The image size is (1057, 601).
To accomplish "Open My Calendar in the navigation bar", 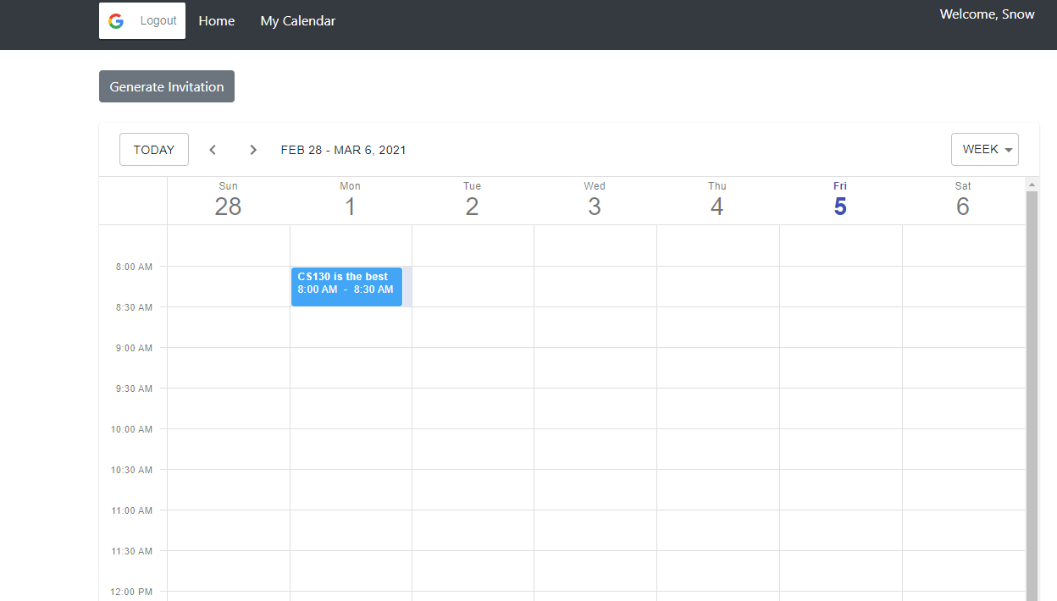I will (x=298, y=21).
